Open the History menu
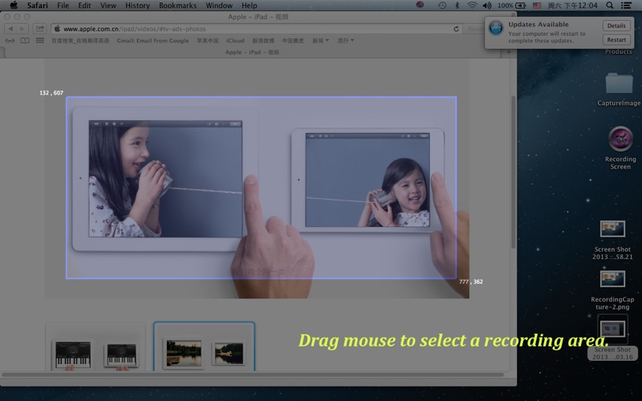Image resolution: width=642 pixels, height=401 pixels. (x=137, y=6)
